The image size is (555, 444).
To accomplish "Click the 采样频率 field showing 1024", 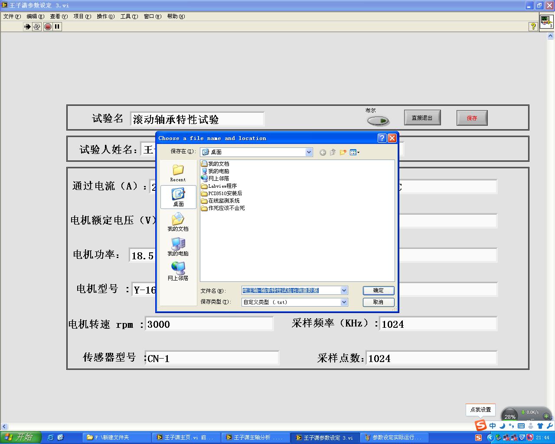I will [438, 324].
